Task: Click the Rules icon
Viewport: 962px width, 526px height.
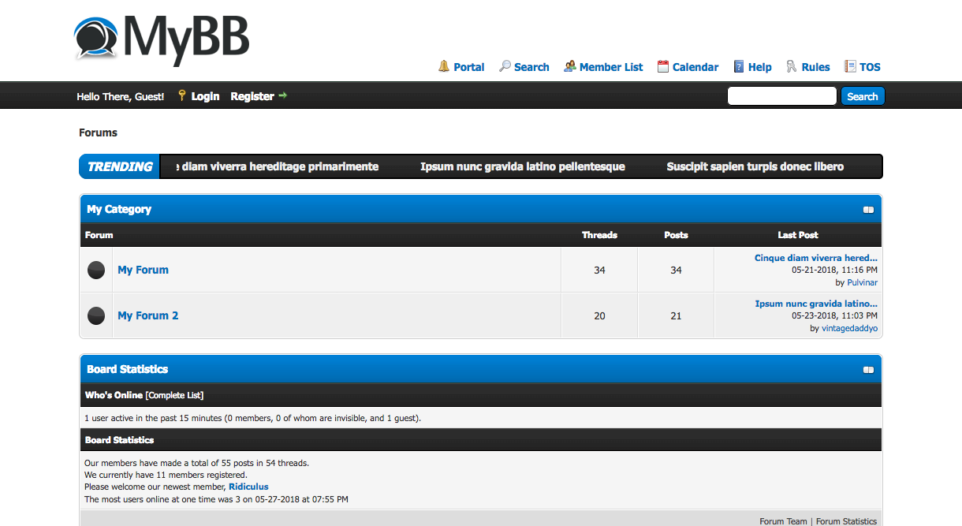Action: click(x=792, y=67)
